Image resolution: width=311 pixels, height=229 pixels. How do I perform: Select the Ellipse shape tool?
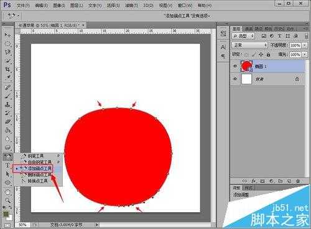click(x=7, y=182)
